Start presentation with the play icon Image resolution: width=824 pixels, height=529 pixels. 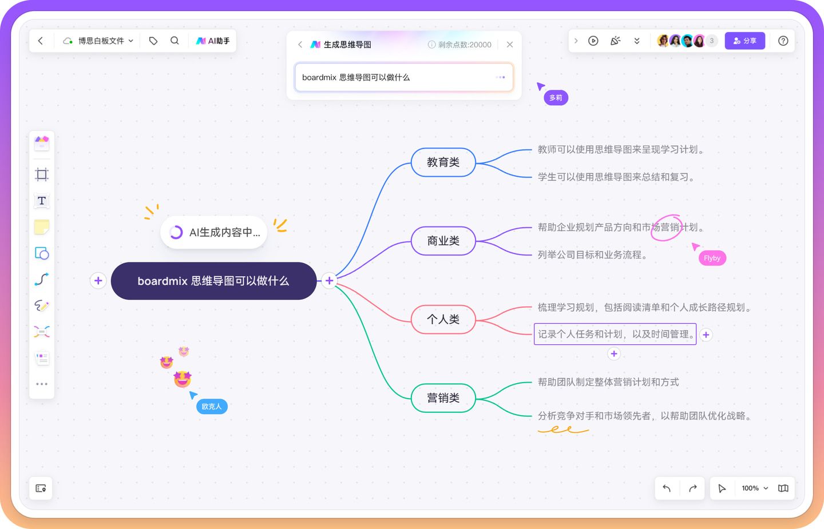(x=593, y=41)
